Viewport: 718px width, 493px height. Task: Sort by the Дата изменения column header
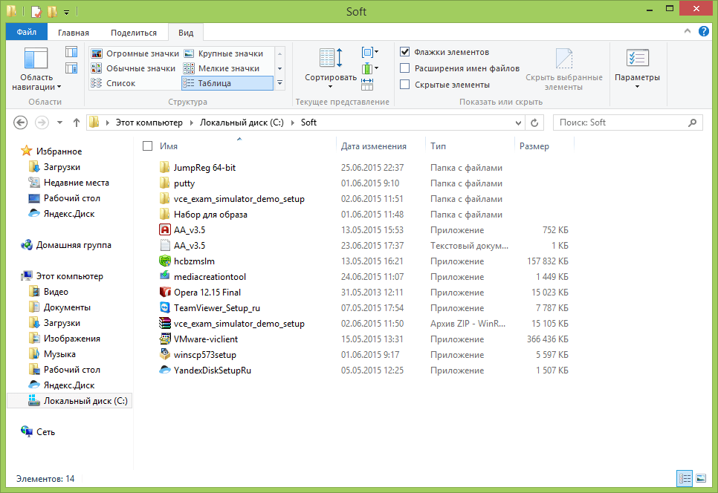coord(374,146)
